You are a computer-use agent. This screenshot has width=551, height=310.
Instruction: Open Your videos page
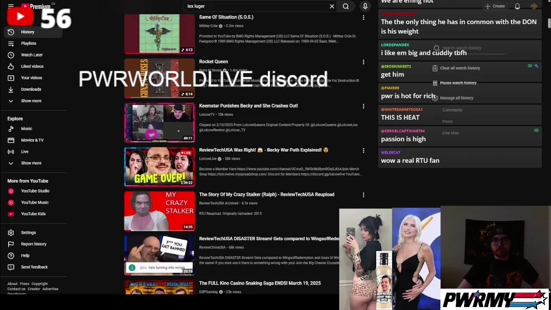[32, 78]
